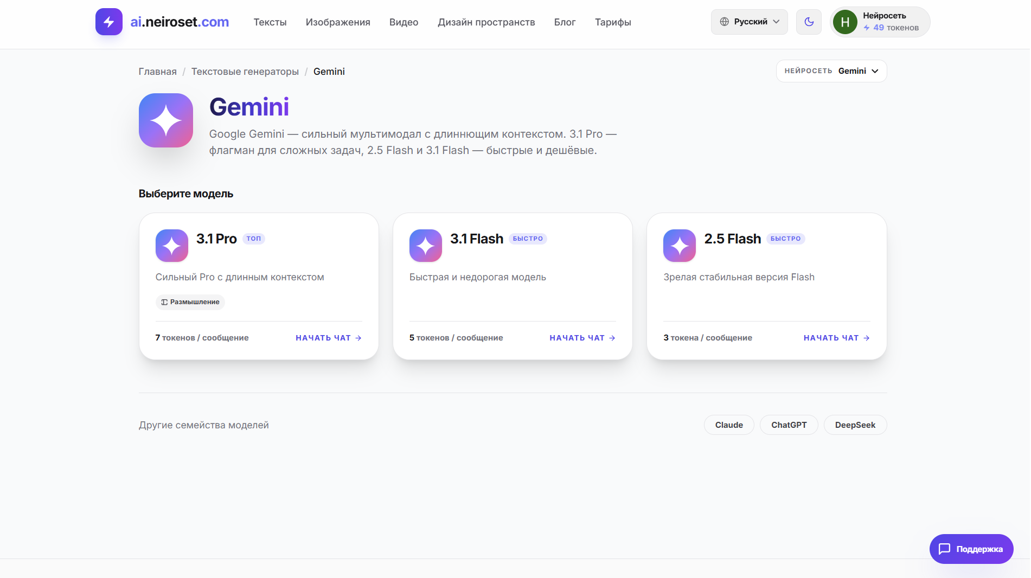The height and width of the screenshot is (578, 1031).
Task: Click the green H user avatar
Action: (x=845, y=22)
